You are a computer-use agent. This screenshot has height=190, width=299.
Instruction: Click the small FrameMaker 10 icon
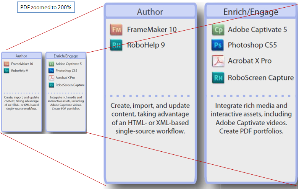click(x=6, y=64)
